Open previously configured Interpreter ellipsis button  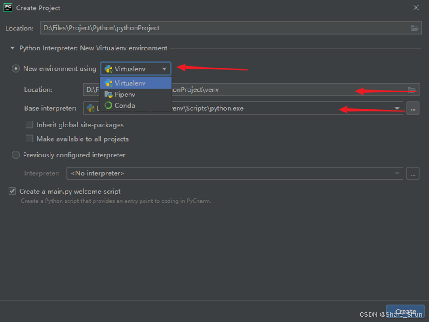(413, 173)
